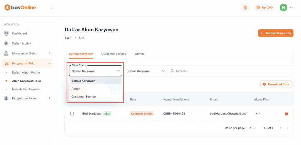Go to previous page arrow

click(281, 128)
